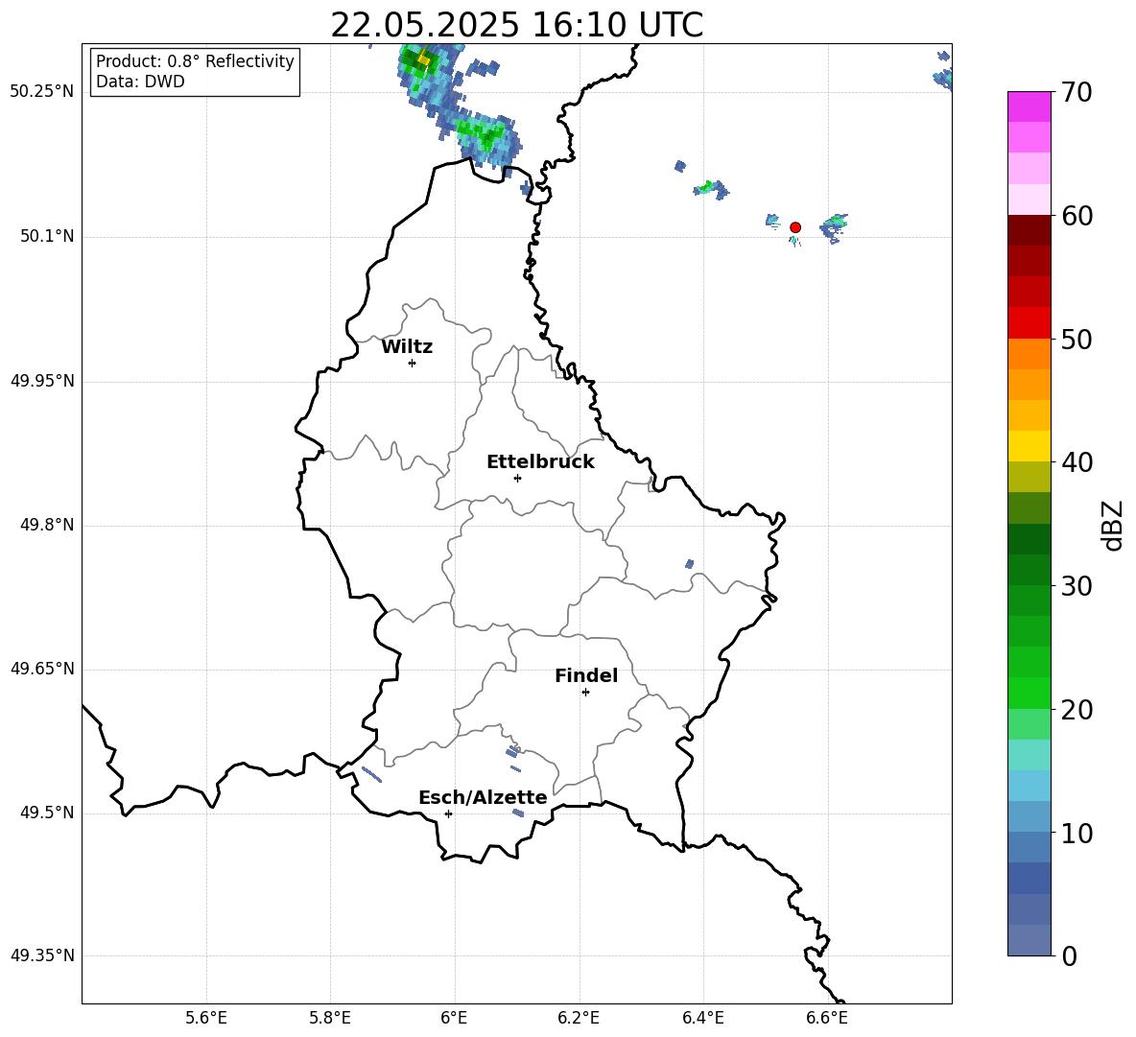Click the Ettelbruck plus marker
This screenshot has height=1037, width=1136.
[x=517, y=478]
